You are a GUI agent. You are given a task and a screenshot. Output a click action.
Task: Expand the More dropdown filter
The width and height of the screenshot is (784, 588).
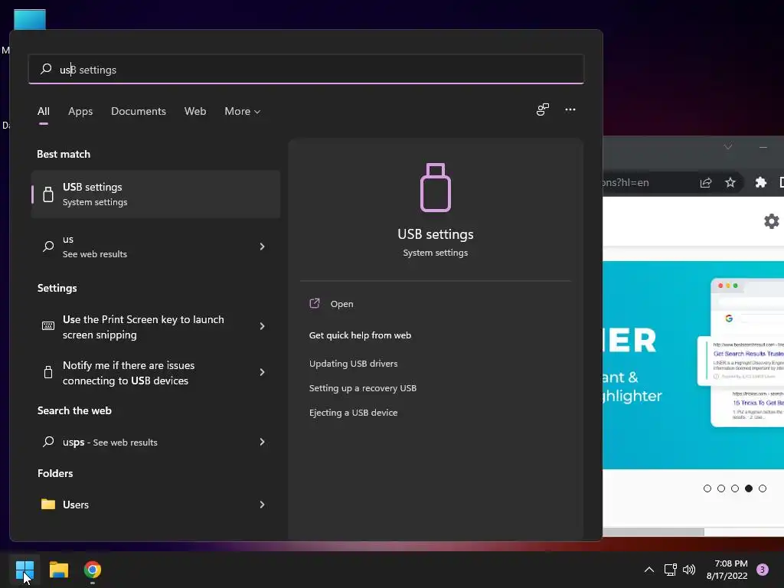(243, 111)
